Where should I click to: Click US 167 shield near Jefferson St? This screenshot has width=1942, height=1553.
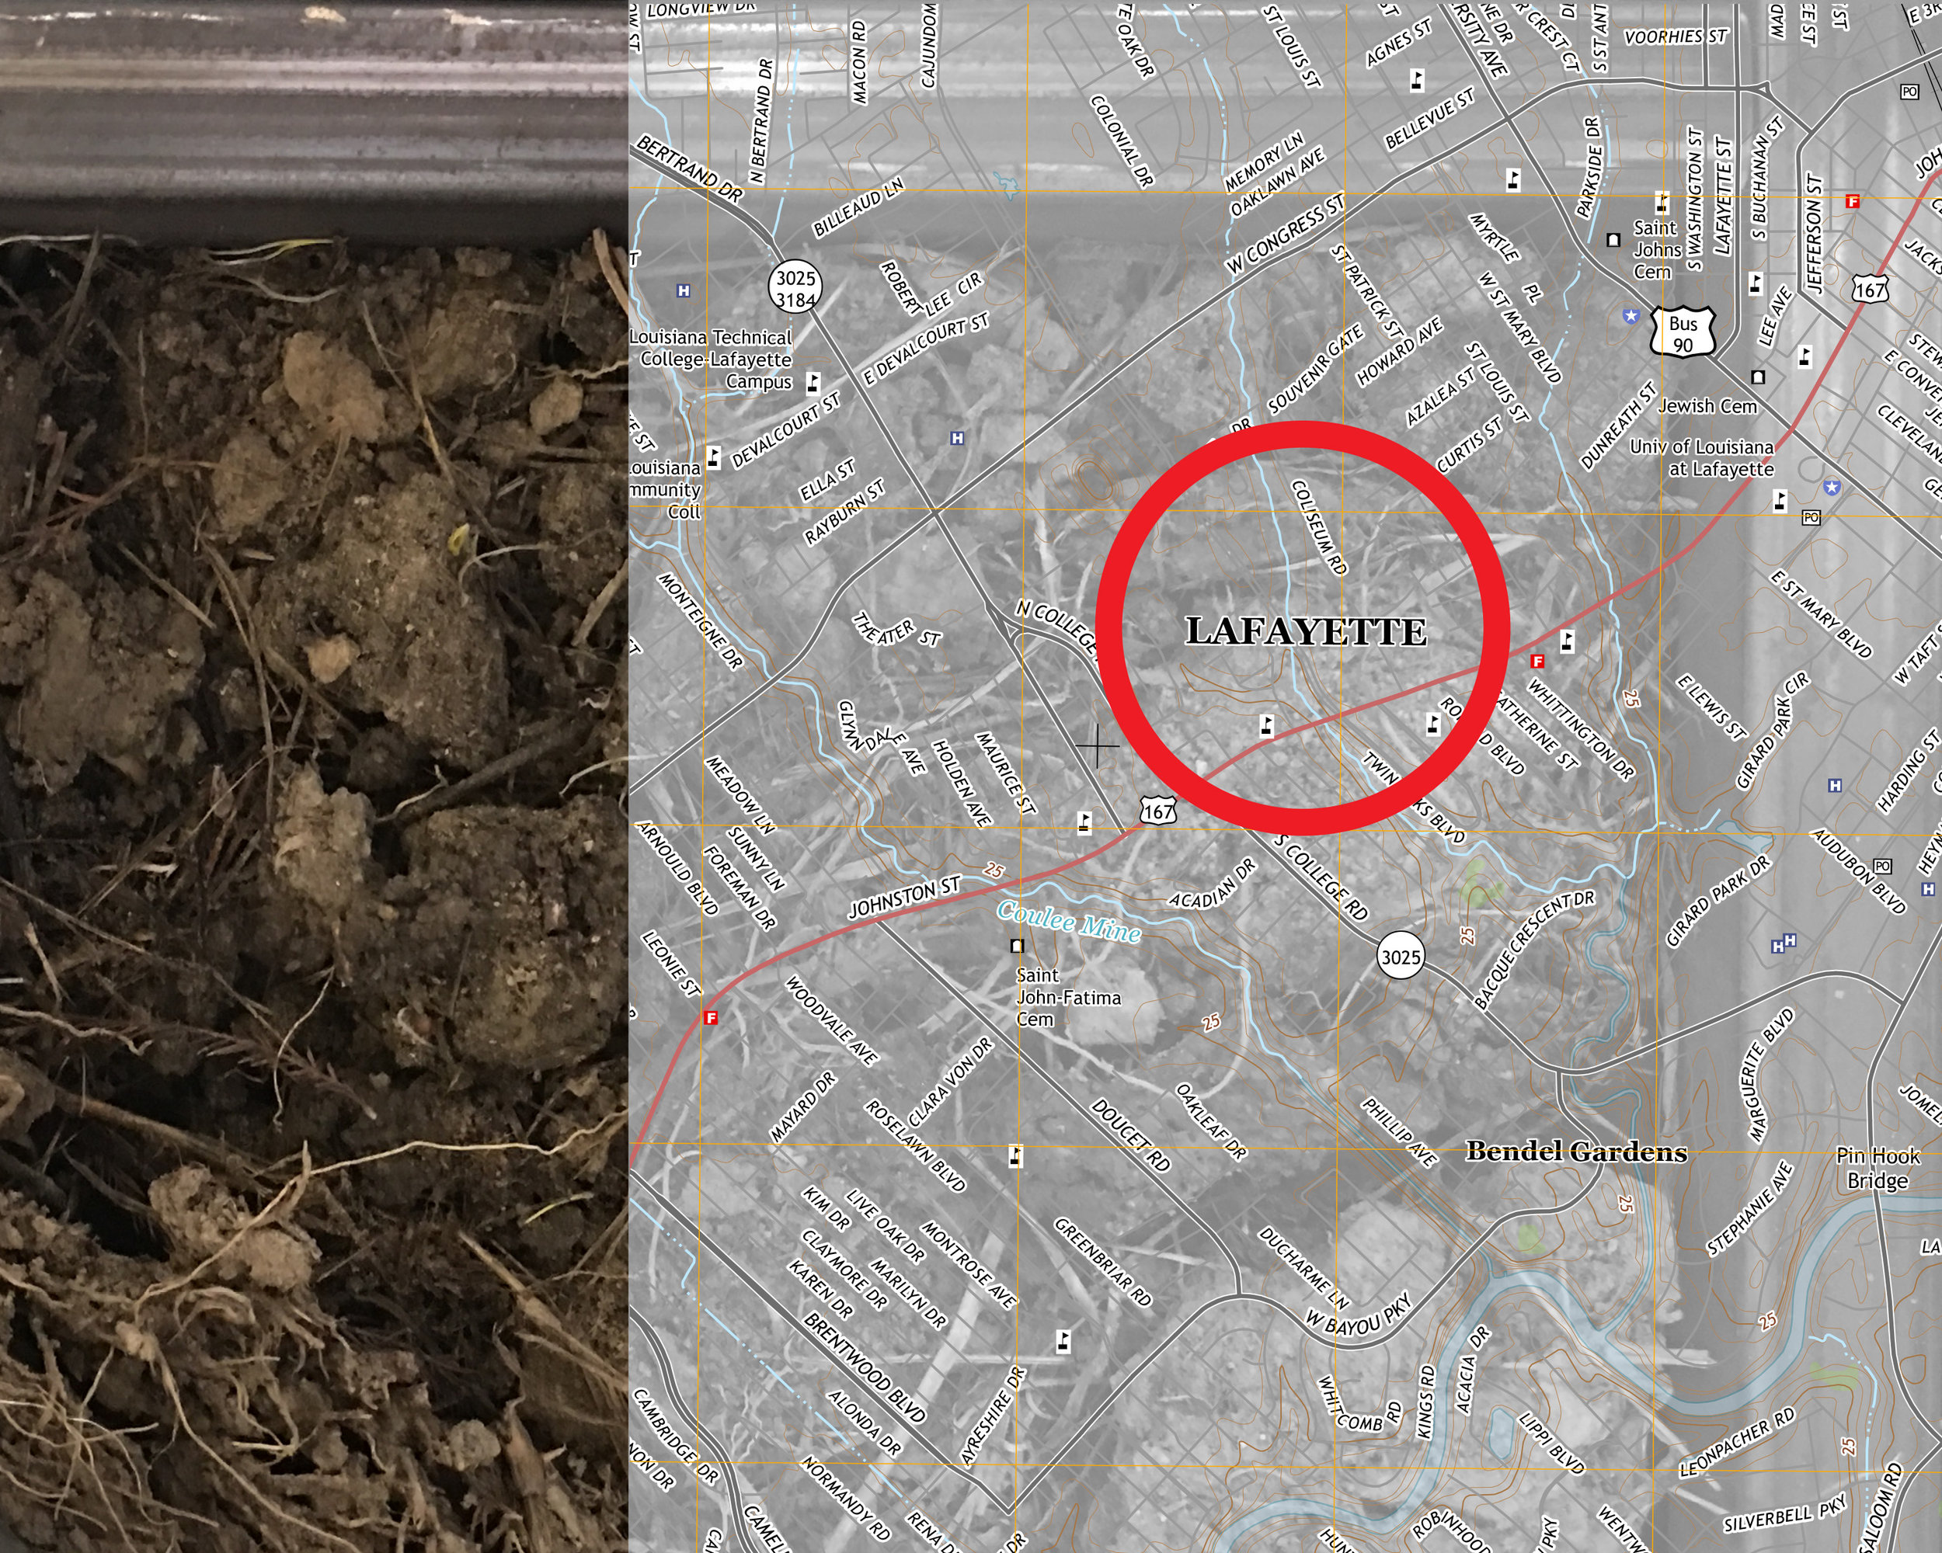[1870, 290]
